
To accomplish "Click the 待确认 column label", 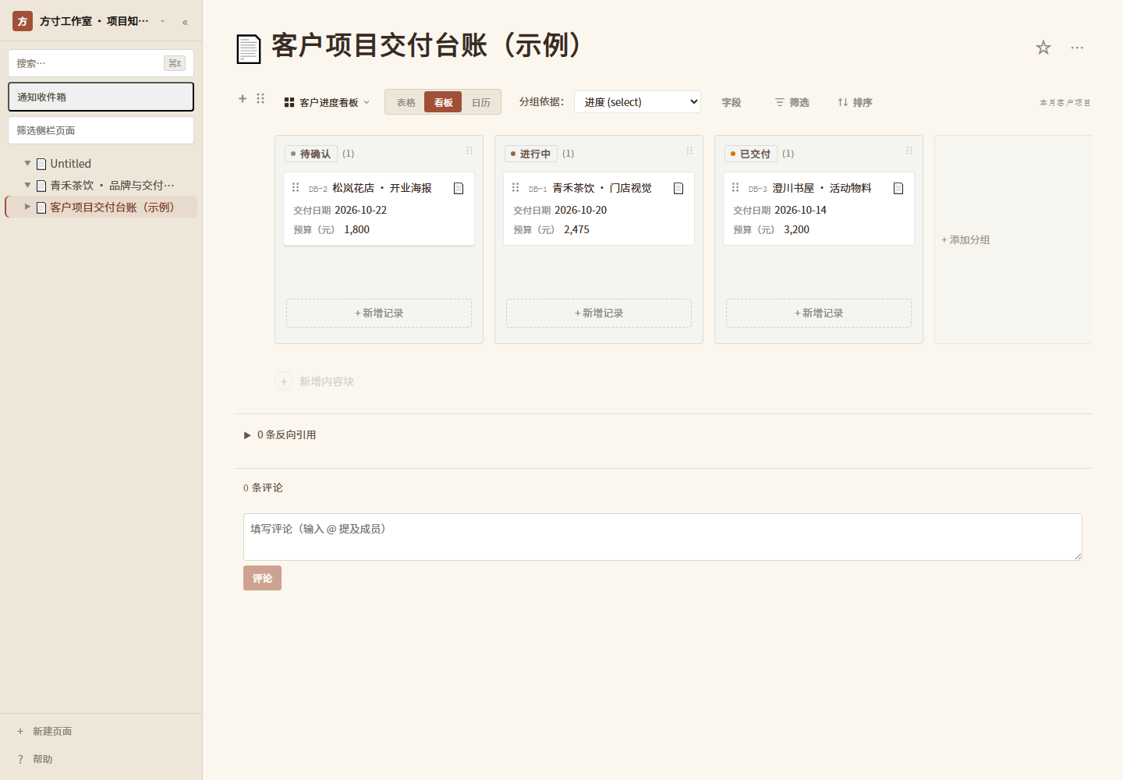I will pyautogui.click(x=310, y=154).
